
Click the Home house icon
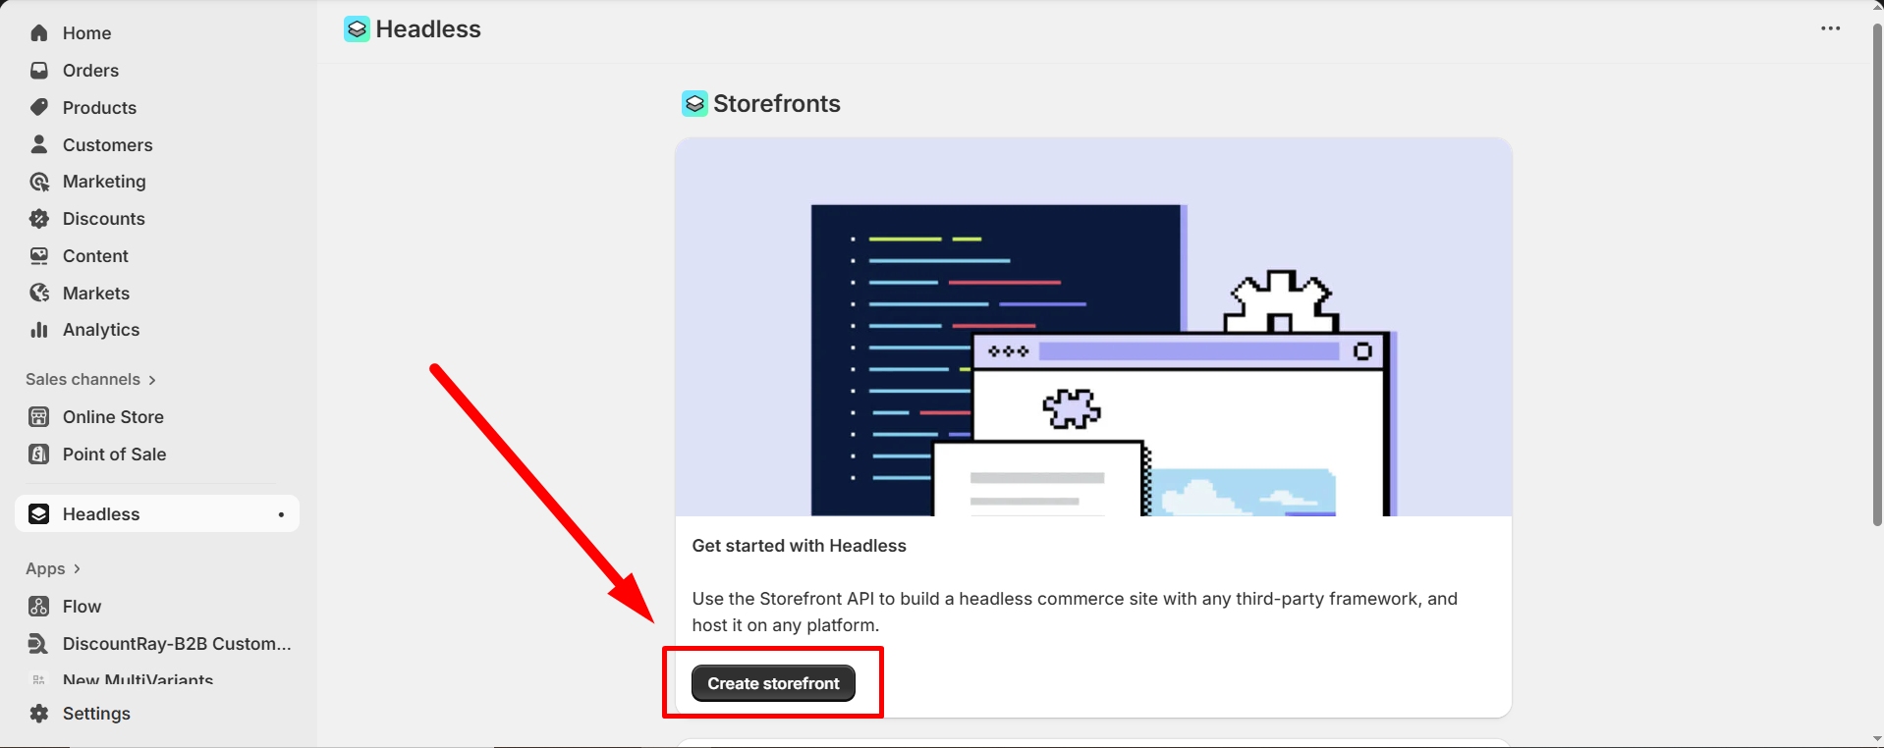click(39, 33)
